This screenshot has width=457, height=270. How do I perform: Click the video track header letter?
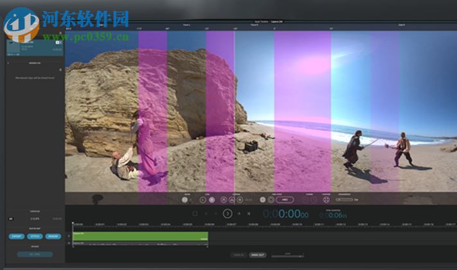click(x=69, y=236)
